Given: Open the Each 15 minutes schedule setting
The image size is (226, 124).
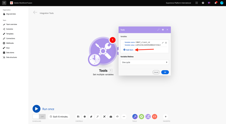Looking at the screenshot, I should click(59, 117).
